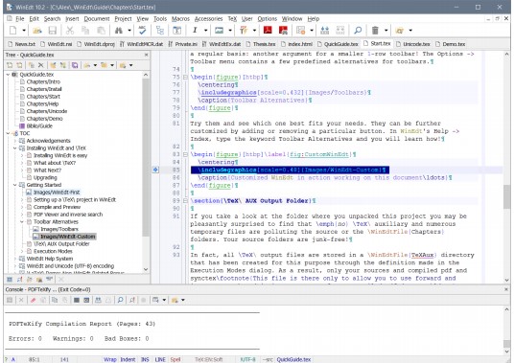Open the Macros menu
The height and width of the screenshot is (363, 514).
(x=180, y=19)
